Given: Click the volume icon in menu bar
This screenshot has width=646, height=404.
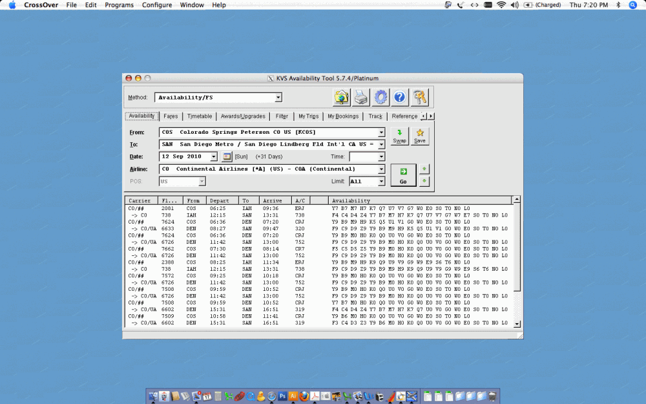Looking at the screenshot, I should (x=515, y=5).
